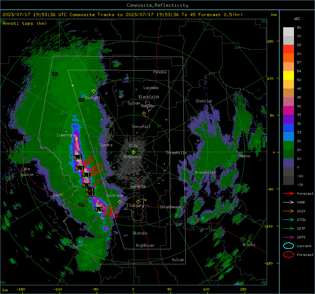Click the ThreeHills label
315x294 pixels.
[176, 153]
